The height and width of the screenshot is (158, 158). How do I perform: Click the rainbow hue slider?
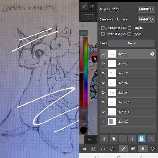(x=86, y=72)
